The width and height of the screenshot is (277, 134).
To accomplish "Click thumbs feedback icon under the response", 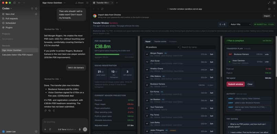I will [x=49, y=111].
